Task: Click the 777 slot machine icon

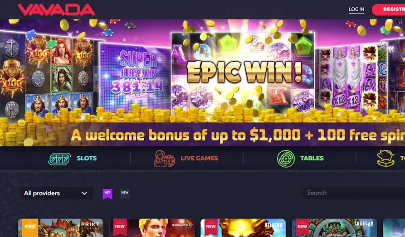Action: click(x=60, y=159)
